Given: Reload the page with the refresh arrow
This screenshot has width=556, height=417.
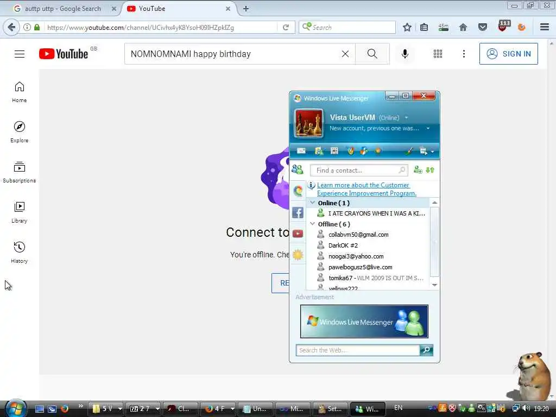Looking at the screenshot, I should click(x=286, y=27).
